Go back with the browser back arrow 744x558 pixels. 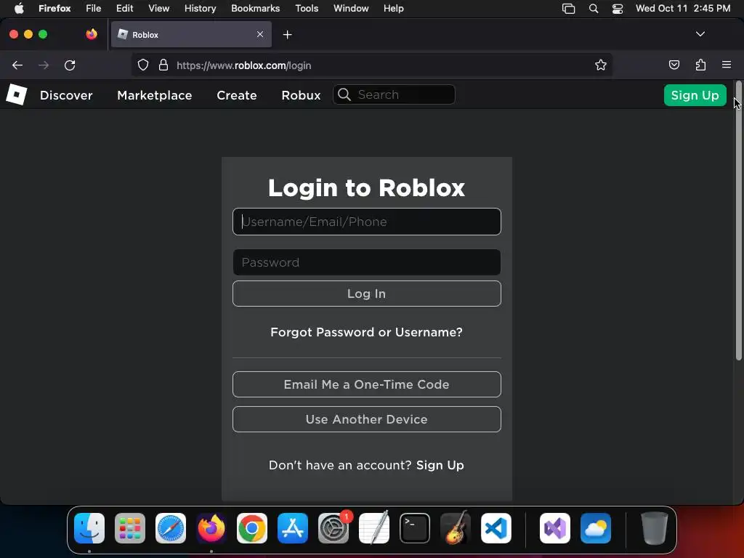click(x=17, y=65)
